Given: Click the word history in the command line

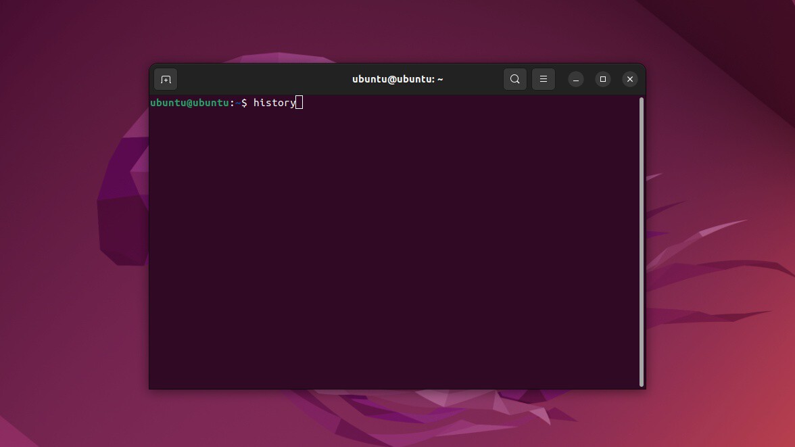Looking at the screenshot, I should (274, 103).
